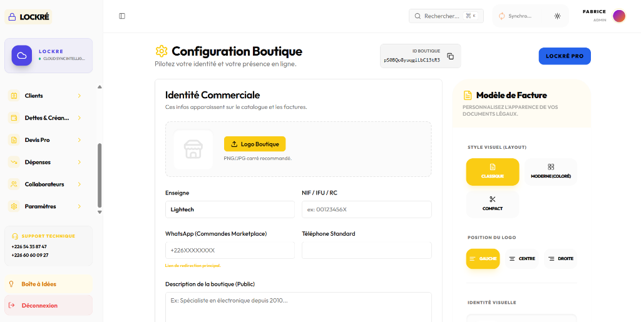Expand the Paramètres chevron
Screen dimensions: 641x322
[x=79, y=206]
